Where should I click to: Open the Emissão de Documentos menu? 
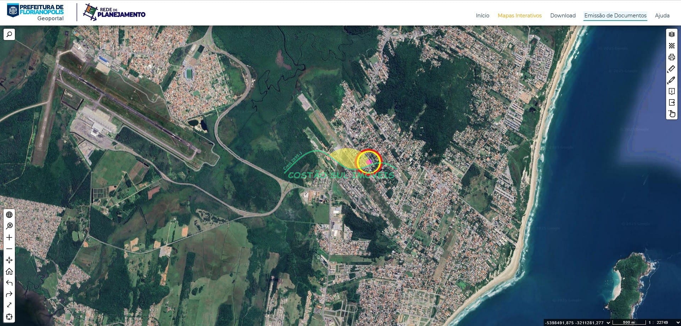click(x=615, y=16)
